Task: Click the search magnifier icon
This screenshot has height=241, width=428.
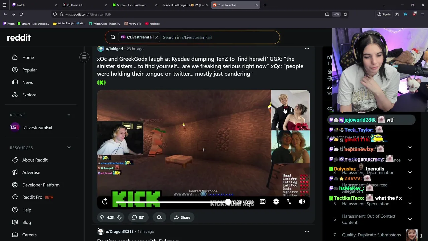Action: (113, 37)
